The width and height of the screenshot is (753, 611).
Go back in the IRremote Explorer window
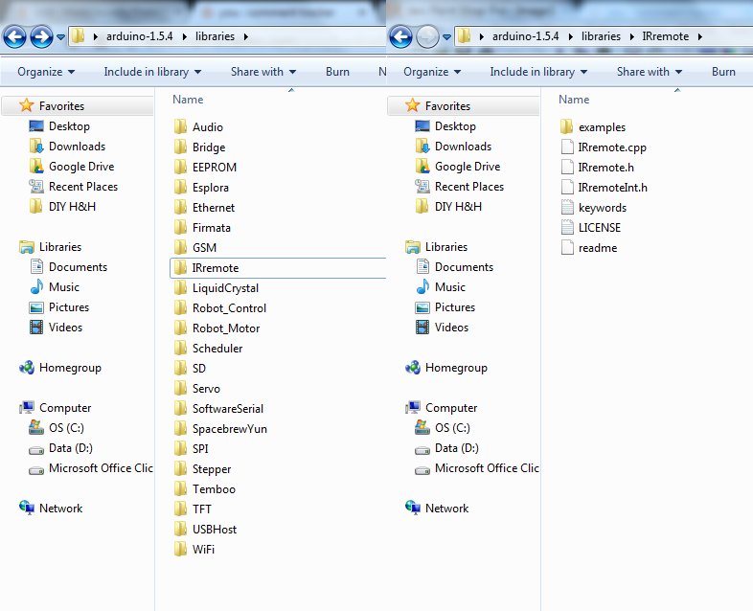click(x=400, y=36)
